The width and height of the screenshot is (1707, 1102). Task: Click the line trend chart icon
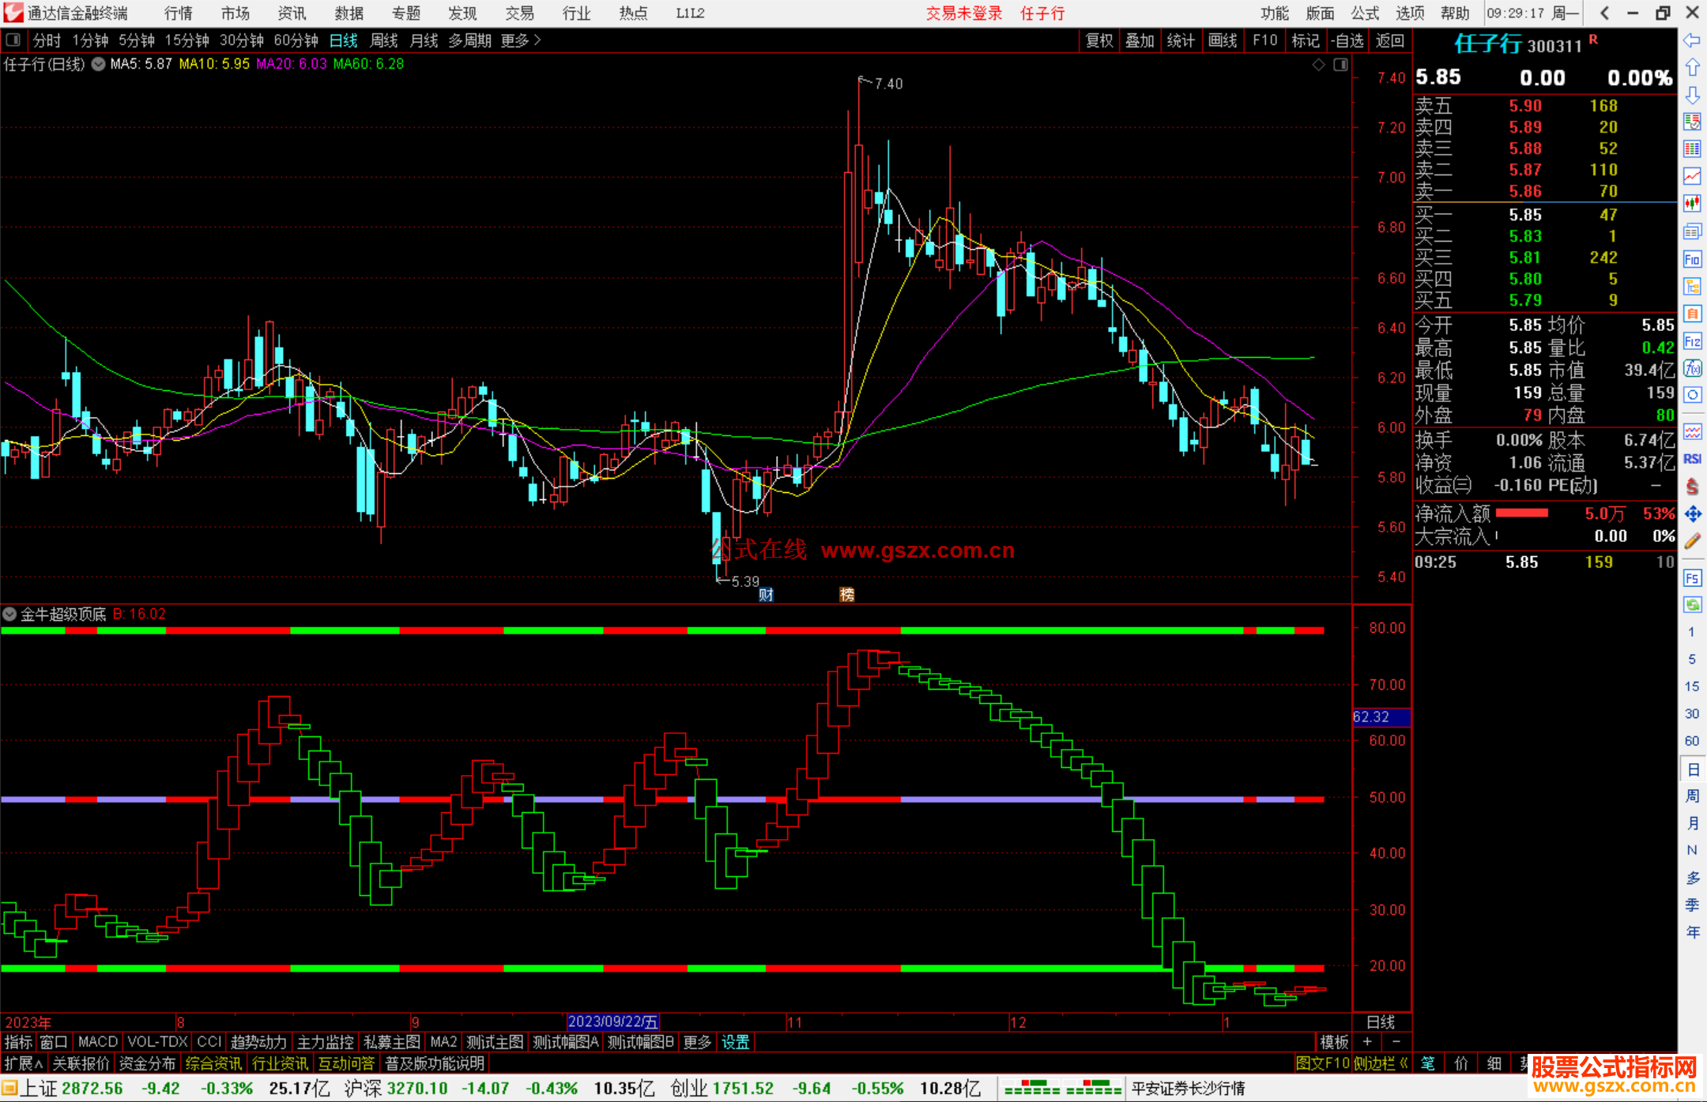[x=1692, y=176]
